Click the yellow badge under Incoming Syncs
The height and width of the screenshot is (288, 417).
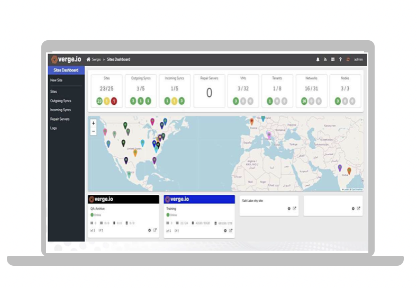tap(174, 101)
